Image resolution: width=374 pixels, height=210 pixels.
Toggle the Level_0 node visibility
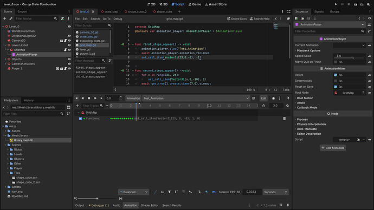tap(69, 27)
